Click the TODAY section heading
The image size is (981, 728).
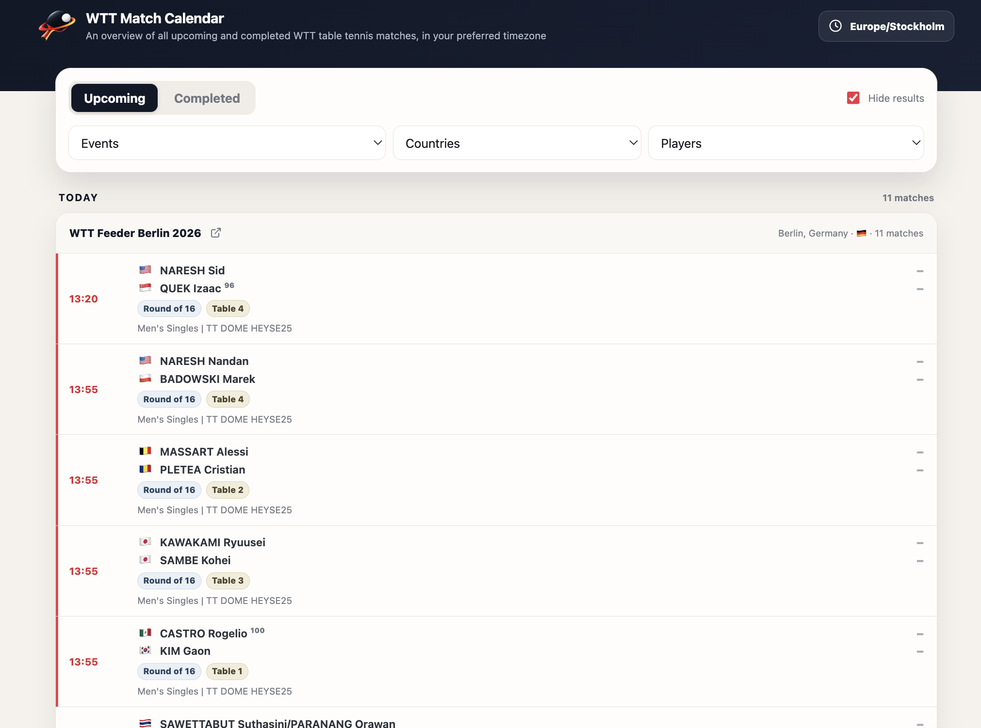78,198
